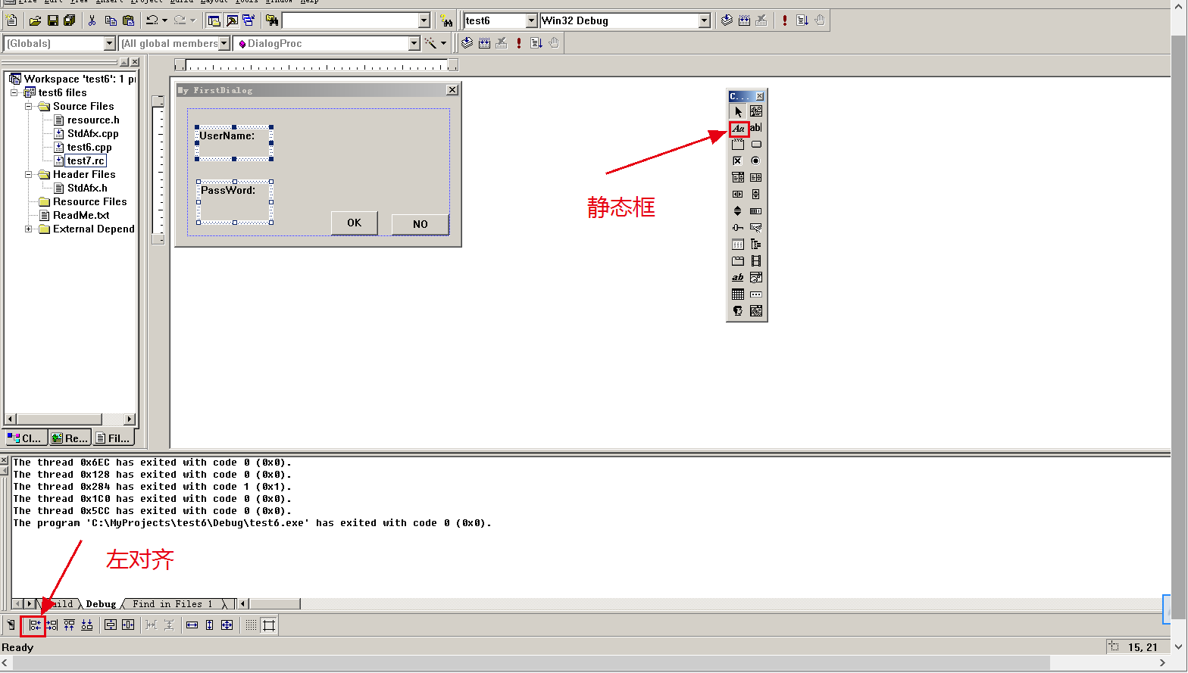Screen dimensions: 1188x673
Task: Select resource.h in the file tree
Action: tap(93, 120)
